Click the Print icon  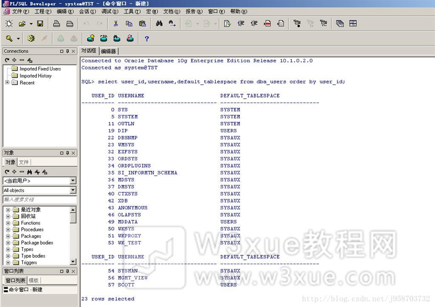[x=56, y=23]
